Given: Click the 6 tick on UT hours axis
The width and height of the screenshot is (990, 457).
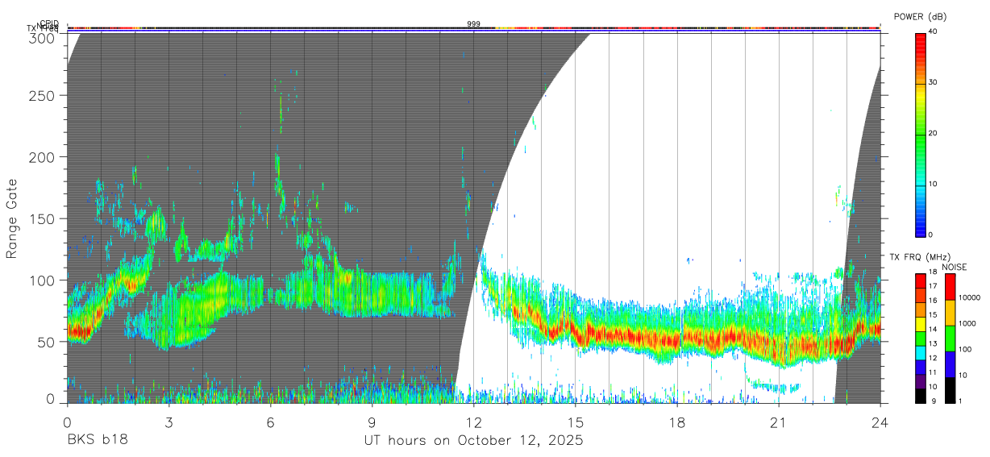Looking at the screenshot, I should pos(270,422).
